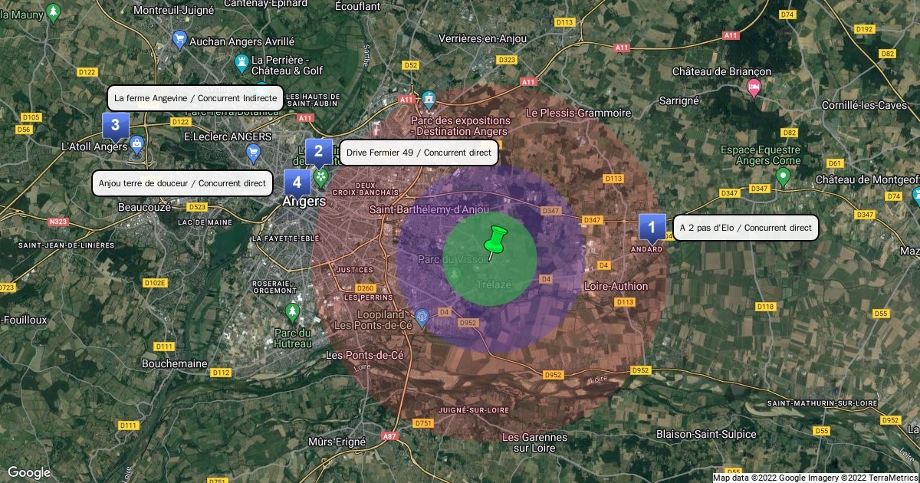Screen dimensions: 920x483
Task: Click Google logo in corner
Action: pos(28,472)
